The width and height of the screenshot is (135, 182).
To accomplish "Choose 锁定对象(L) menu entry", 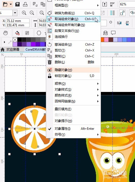I will coord(73,76).
